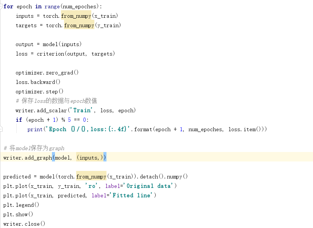Viewport: 313px width, 228px height.
Task: Click the '# 将model保存为graph' comment
Action: [x=34, y=148]
